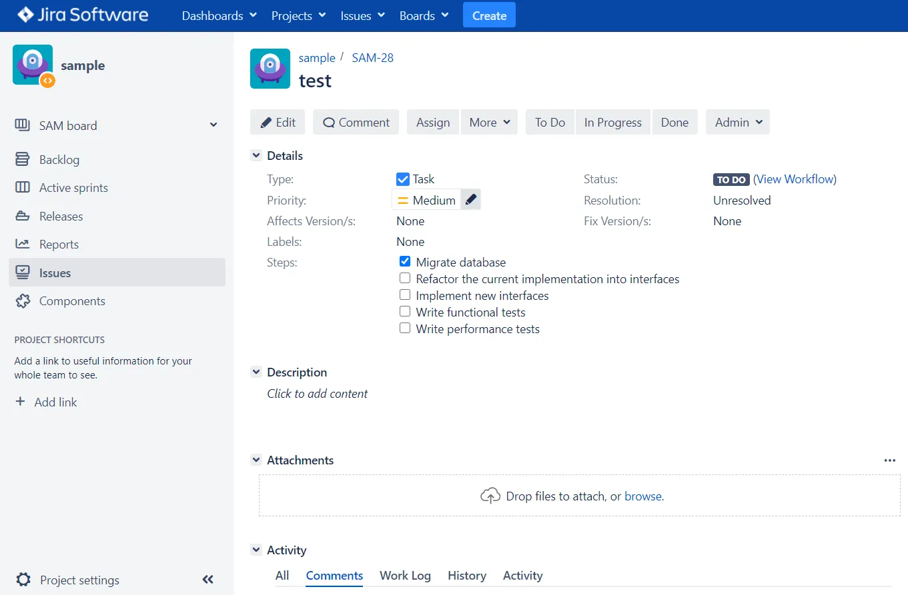Uncheck the Migrate database step
The image size is (908, 595).
click(x=405, y=261)
